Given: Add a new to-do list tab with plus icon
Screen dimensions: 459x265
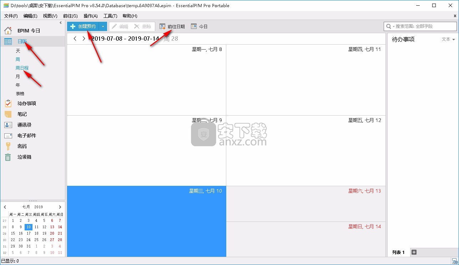Looking at the screenshot, I should pos(414,252).
